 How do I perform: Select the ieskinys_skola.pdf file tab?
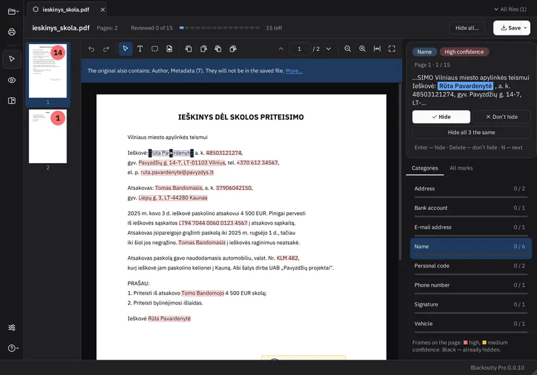pyautogui.click(x=66, y=9)
